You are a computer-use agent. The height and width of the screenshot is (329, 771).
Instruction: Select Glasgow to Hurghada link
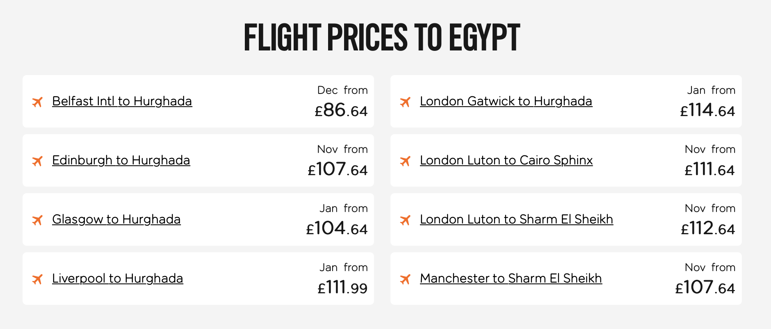pyautogui.click(x=116, y=219)
